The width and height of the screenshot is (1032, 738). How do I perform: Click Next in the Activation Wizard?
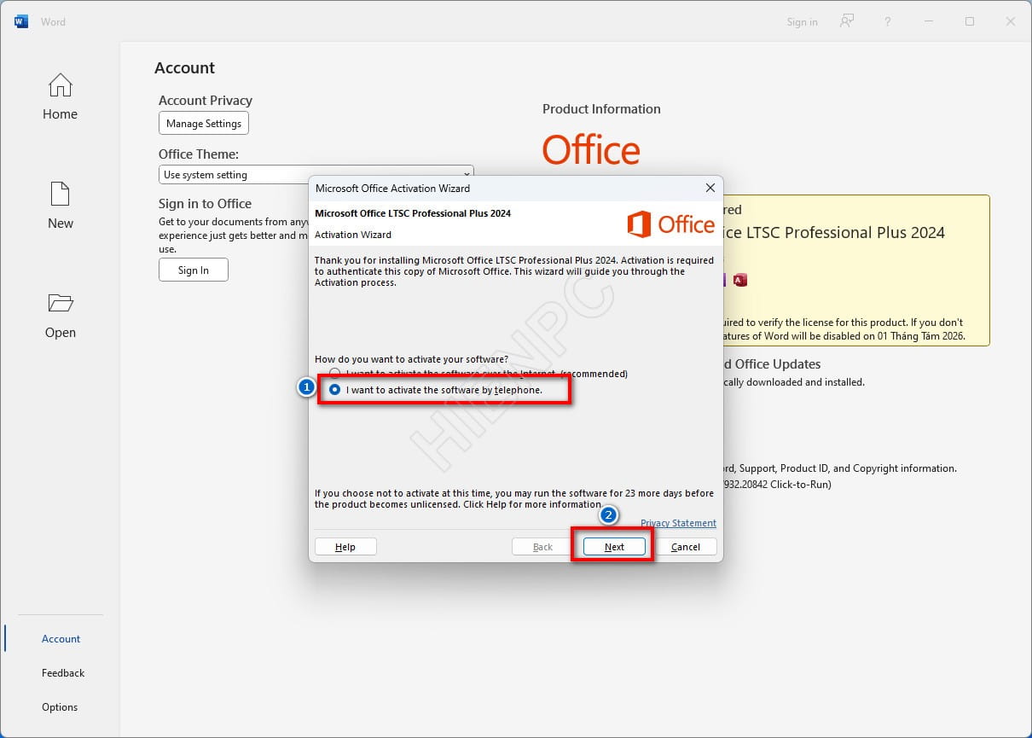tap(614, 547)
